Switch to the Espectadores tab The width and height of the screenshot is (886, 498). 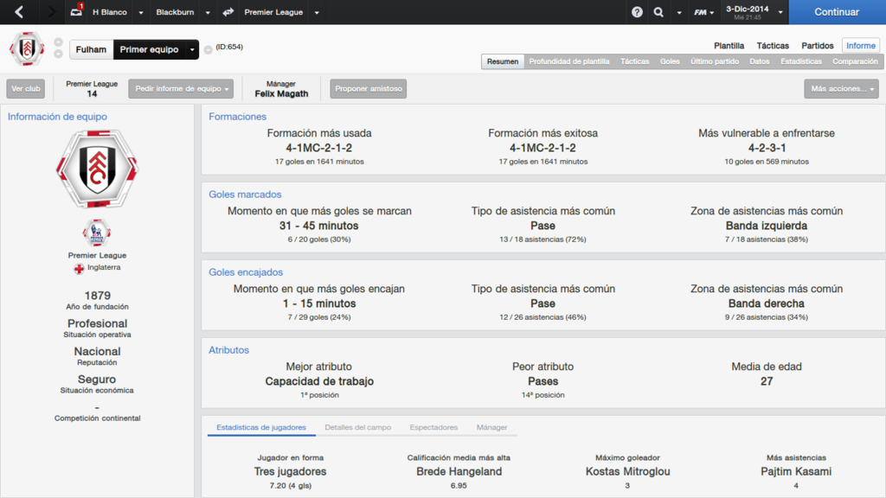coord(433,427)
